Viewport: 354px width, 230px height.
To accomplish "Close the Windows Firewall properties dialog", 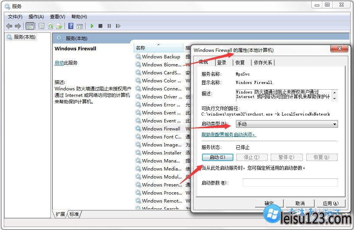I will coord(339,48).
